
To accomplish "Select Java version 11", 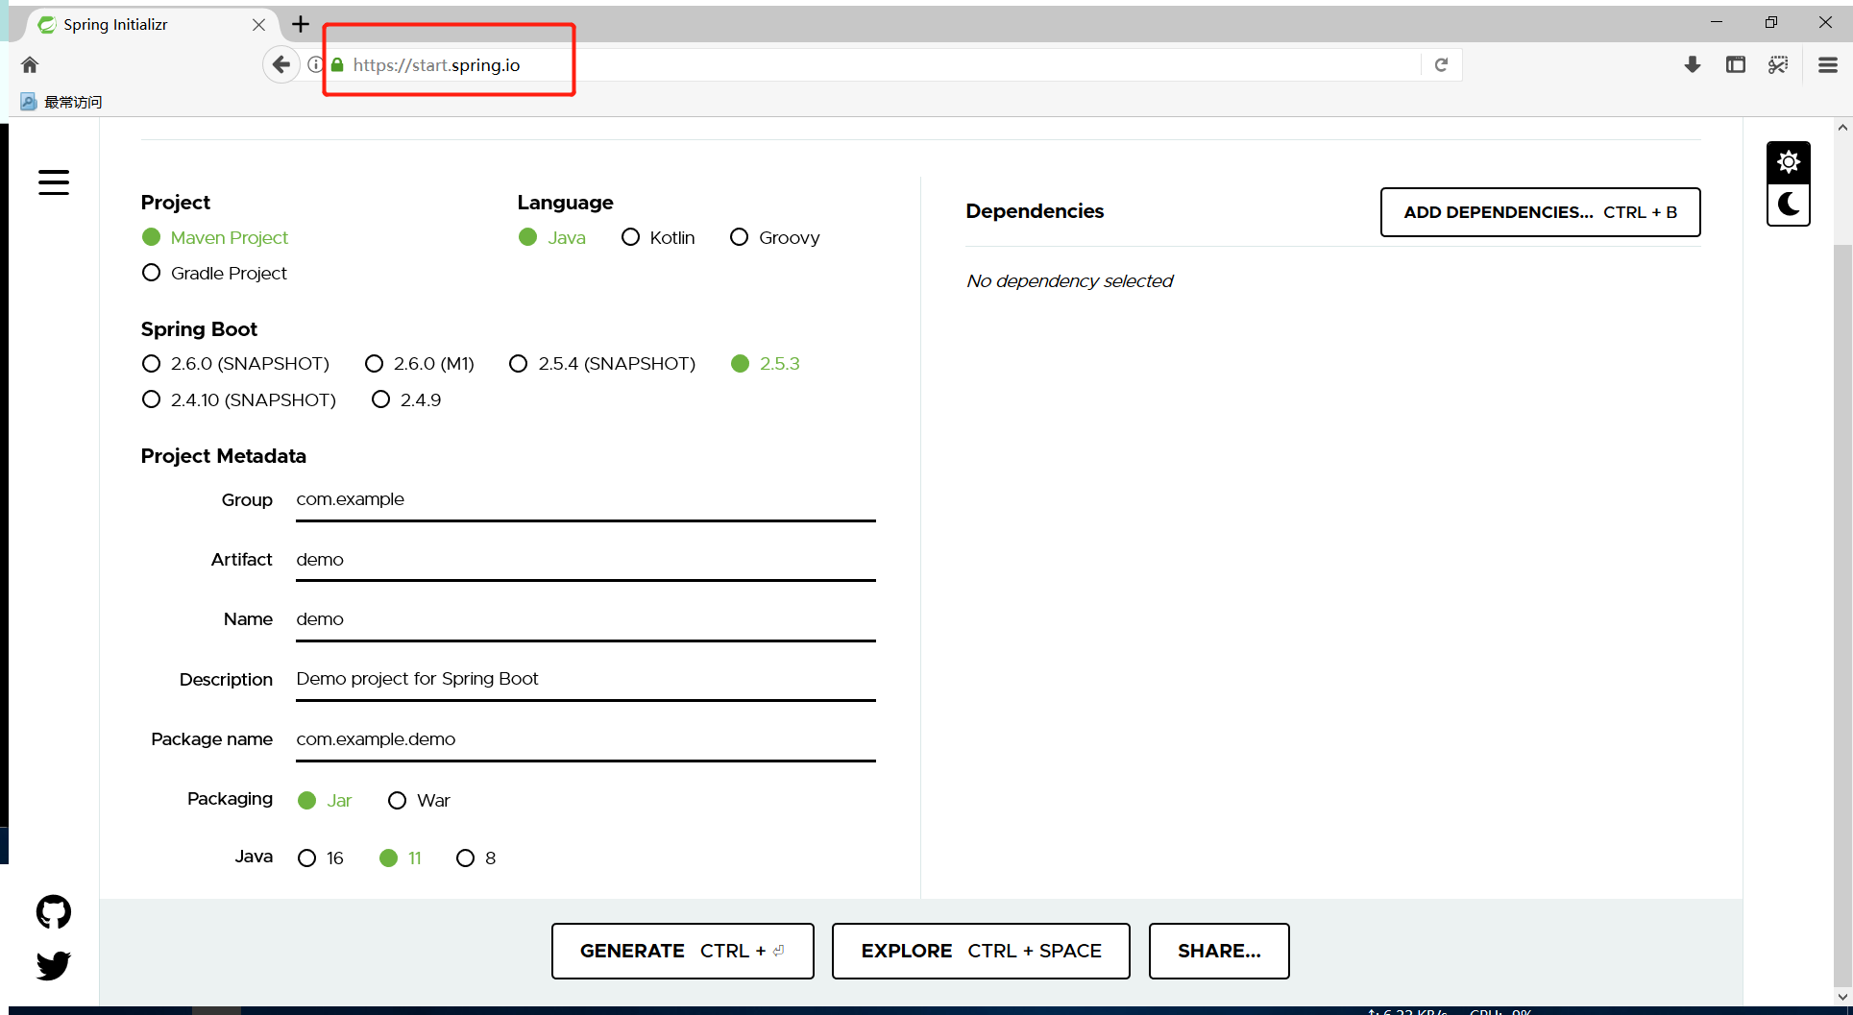I will click(x=401, y=858).
